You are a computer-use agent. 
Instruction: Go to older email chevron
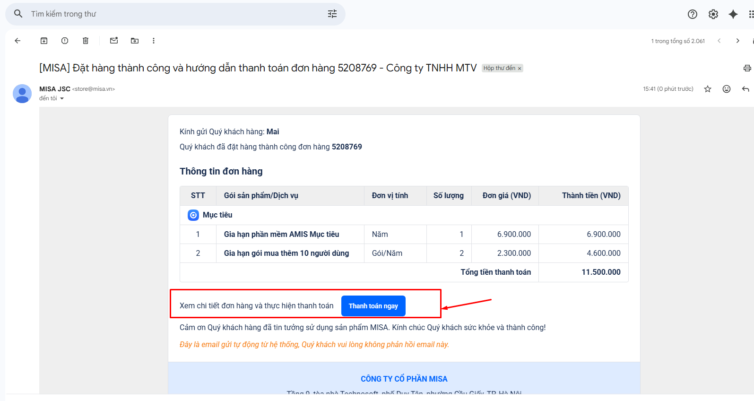click(x=737, y=41)
